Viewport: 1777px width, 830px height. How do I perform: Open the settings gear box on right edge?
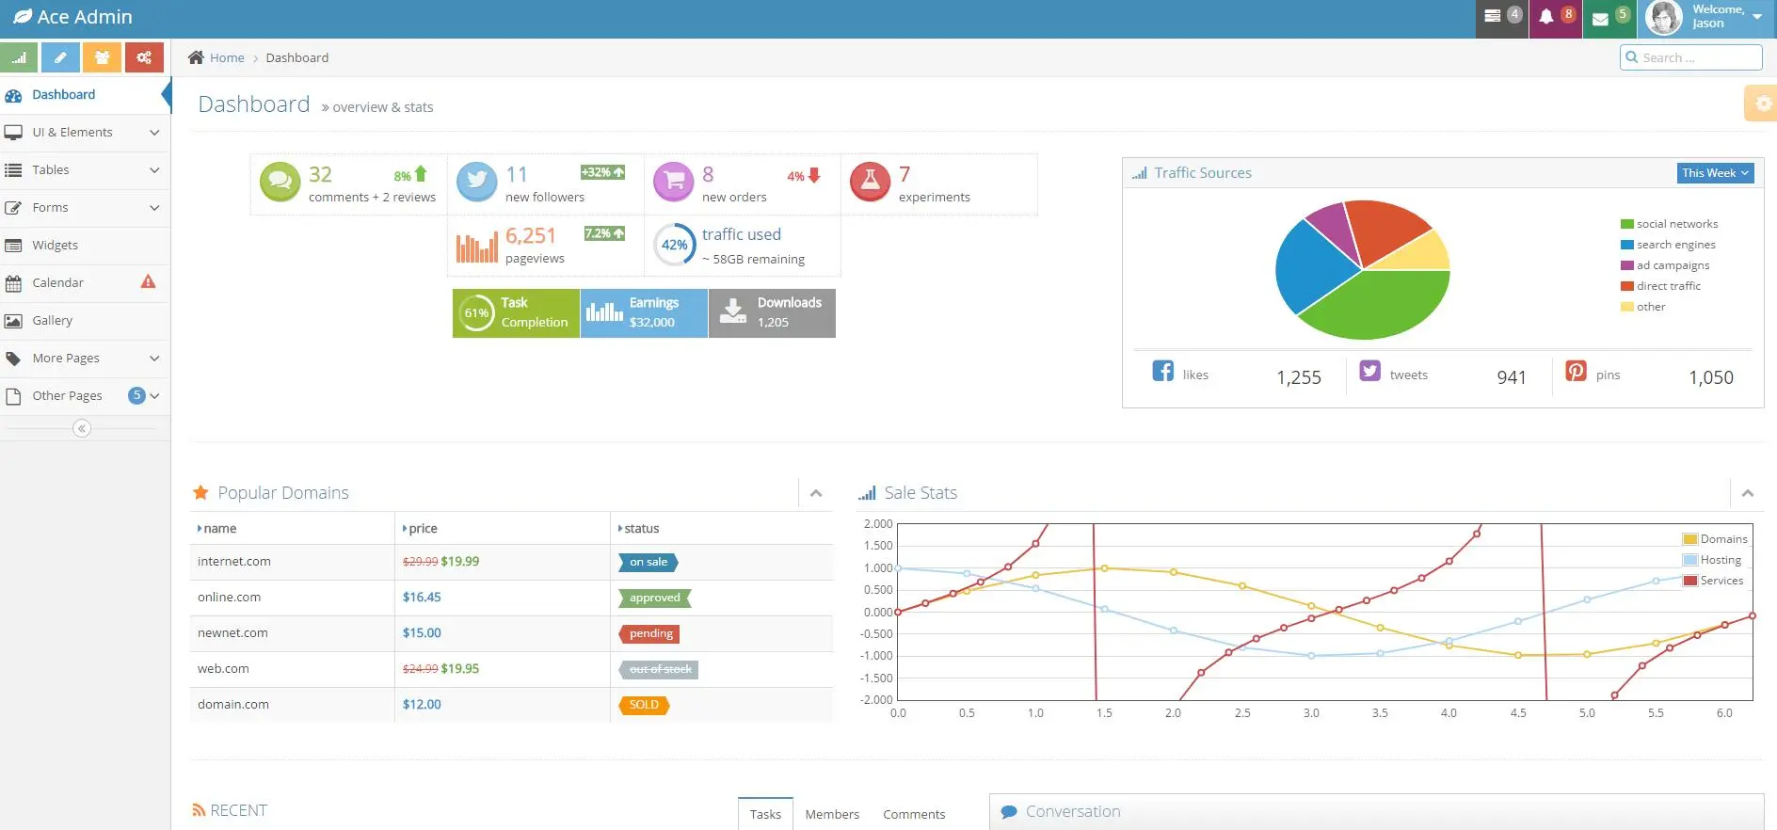point(1763,104)
